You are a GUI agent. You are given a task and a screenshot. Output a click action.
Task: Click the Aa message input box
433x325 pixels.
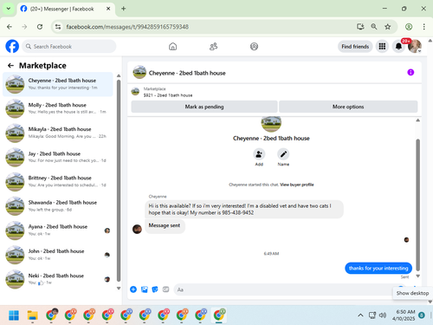tap(283, 289)
